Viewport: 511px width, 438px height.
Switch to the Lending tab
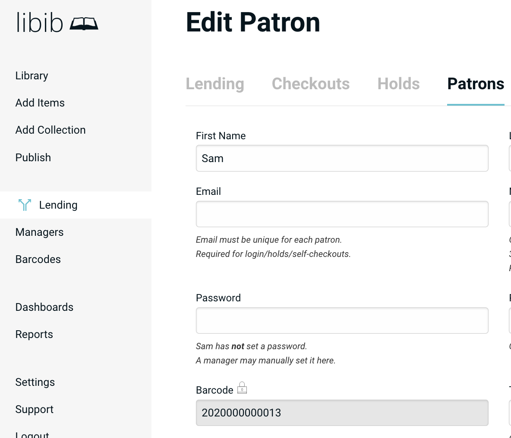coord(215,84)
